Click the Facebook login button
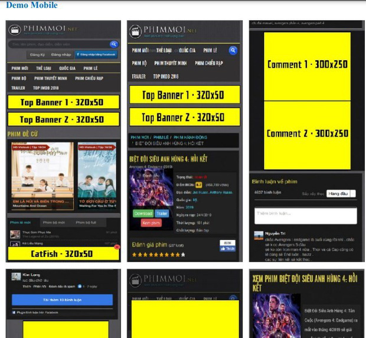This screenshot has width=366, height=338. (96, 54)
